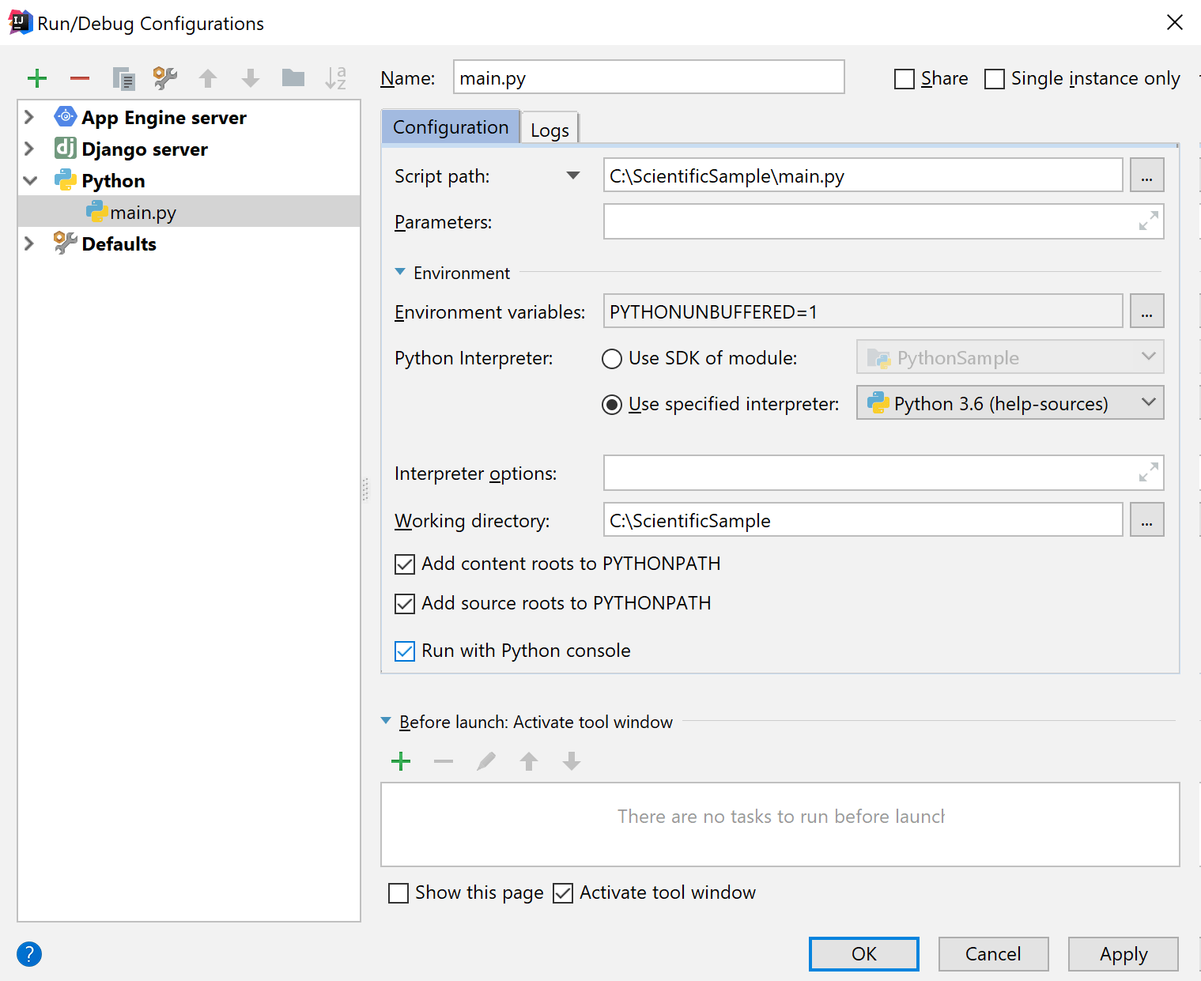Remove before launch task

pyautogui.click(x=444, y=761)
